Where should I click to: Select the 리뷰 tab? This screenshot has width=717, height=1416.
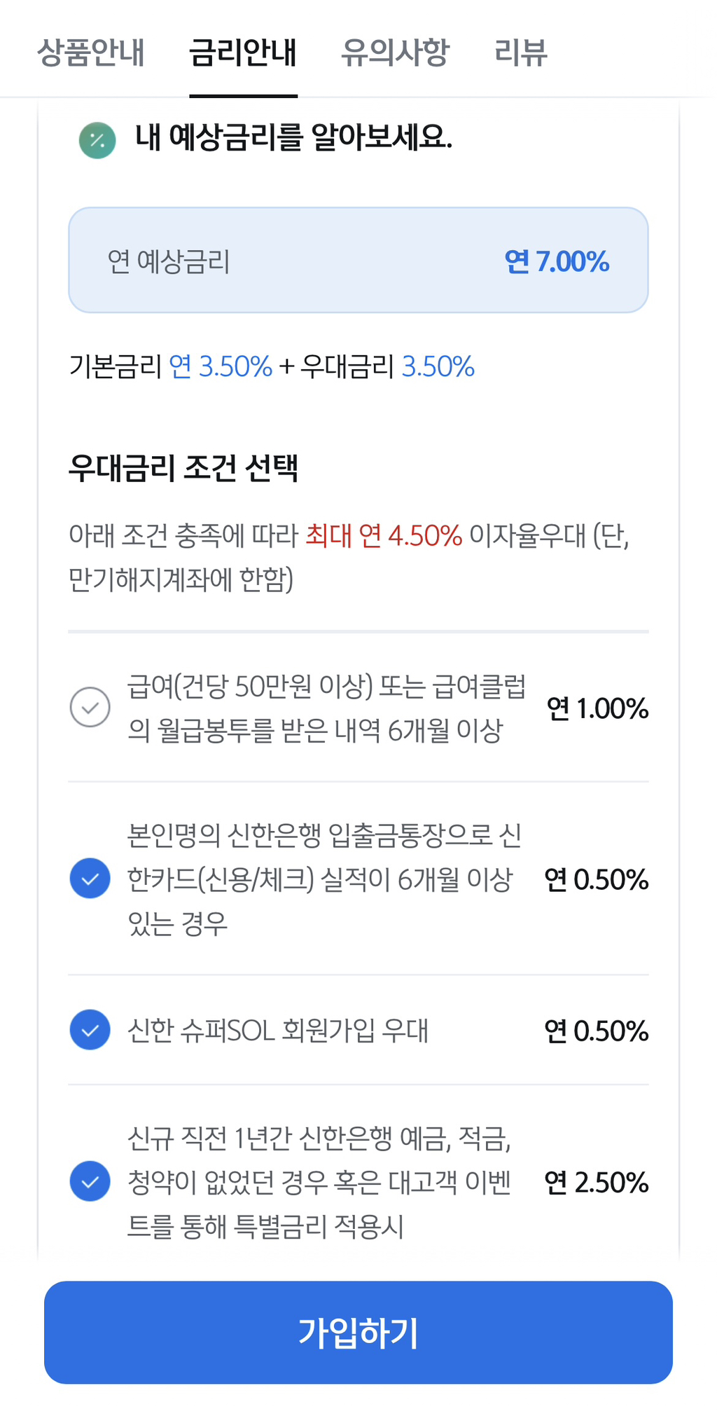[x=522, y=53]
